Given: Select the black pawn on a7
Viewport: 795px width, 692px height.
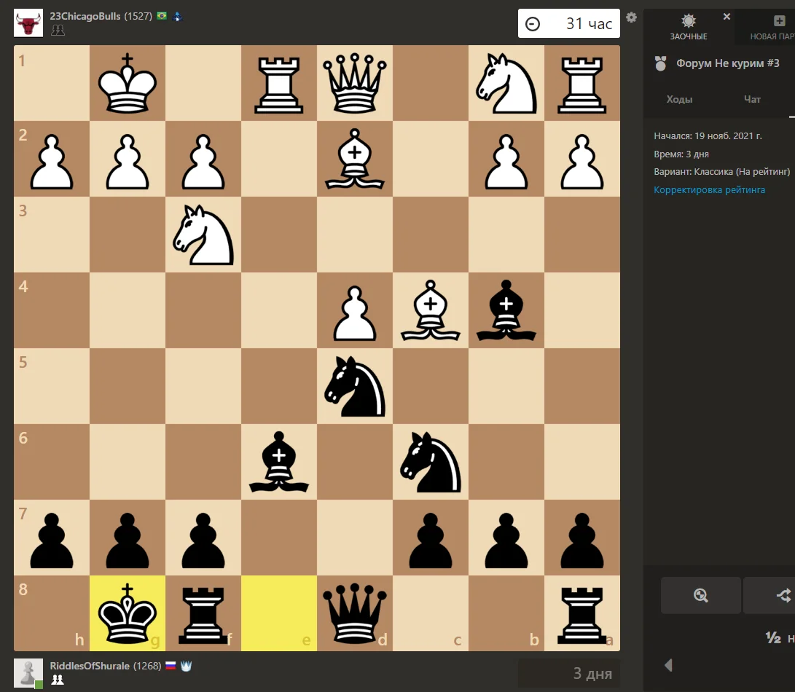Looking at the screenshot, I should (582, 538).
